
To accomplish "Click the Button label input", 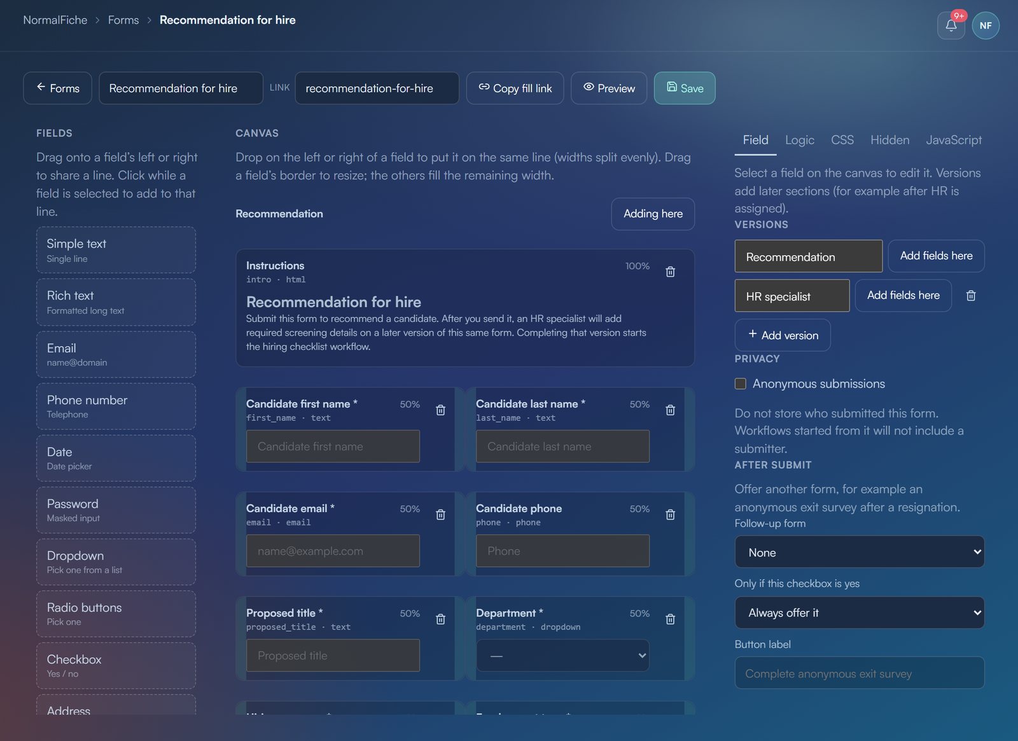I will pos(860,673).
